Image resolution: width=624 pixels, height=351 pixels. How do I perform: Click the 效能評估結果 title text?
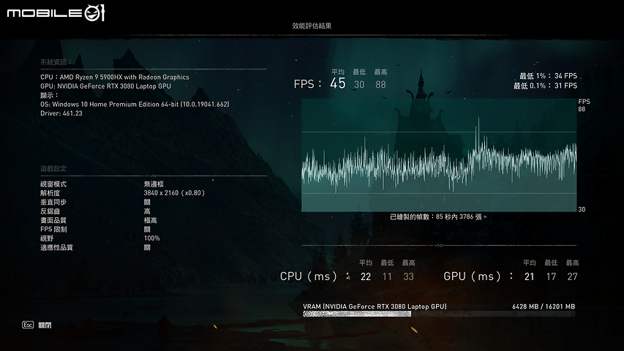pyautogui.click(x=312, y=26)
